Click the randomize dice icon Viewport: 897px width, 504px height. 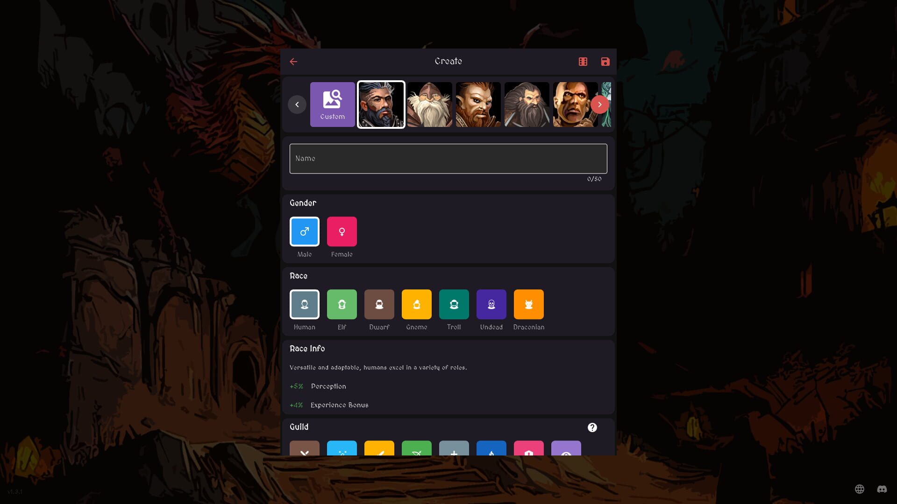(583, 61)
